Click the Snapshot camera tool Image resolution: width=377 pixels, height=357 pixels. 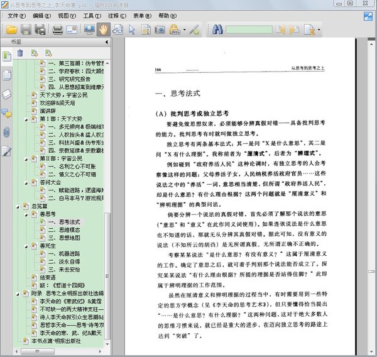coord(160,29)
